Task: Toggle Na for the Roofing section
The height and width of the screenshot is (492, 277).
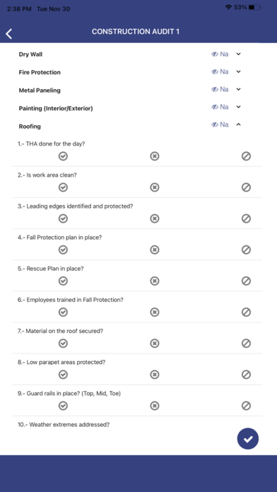Action: 220,124
